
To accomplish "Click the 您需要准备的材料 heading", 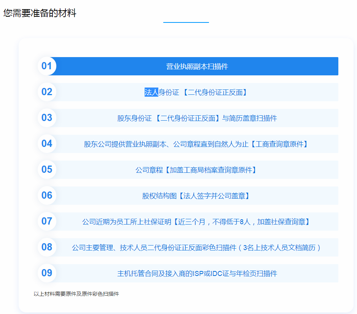I will 40,13.
